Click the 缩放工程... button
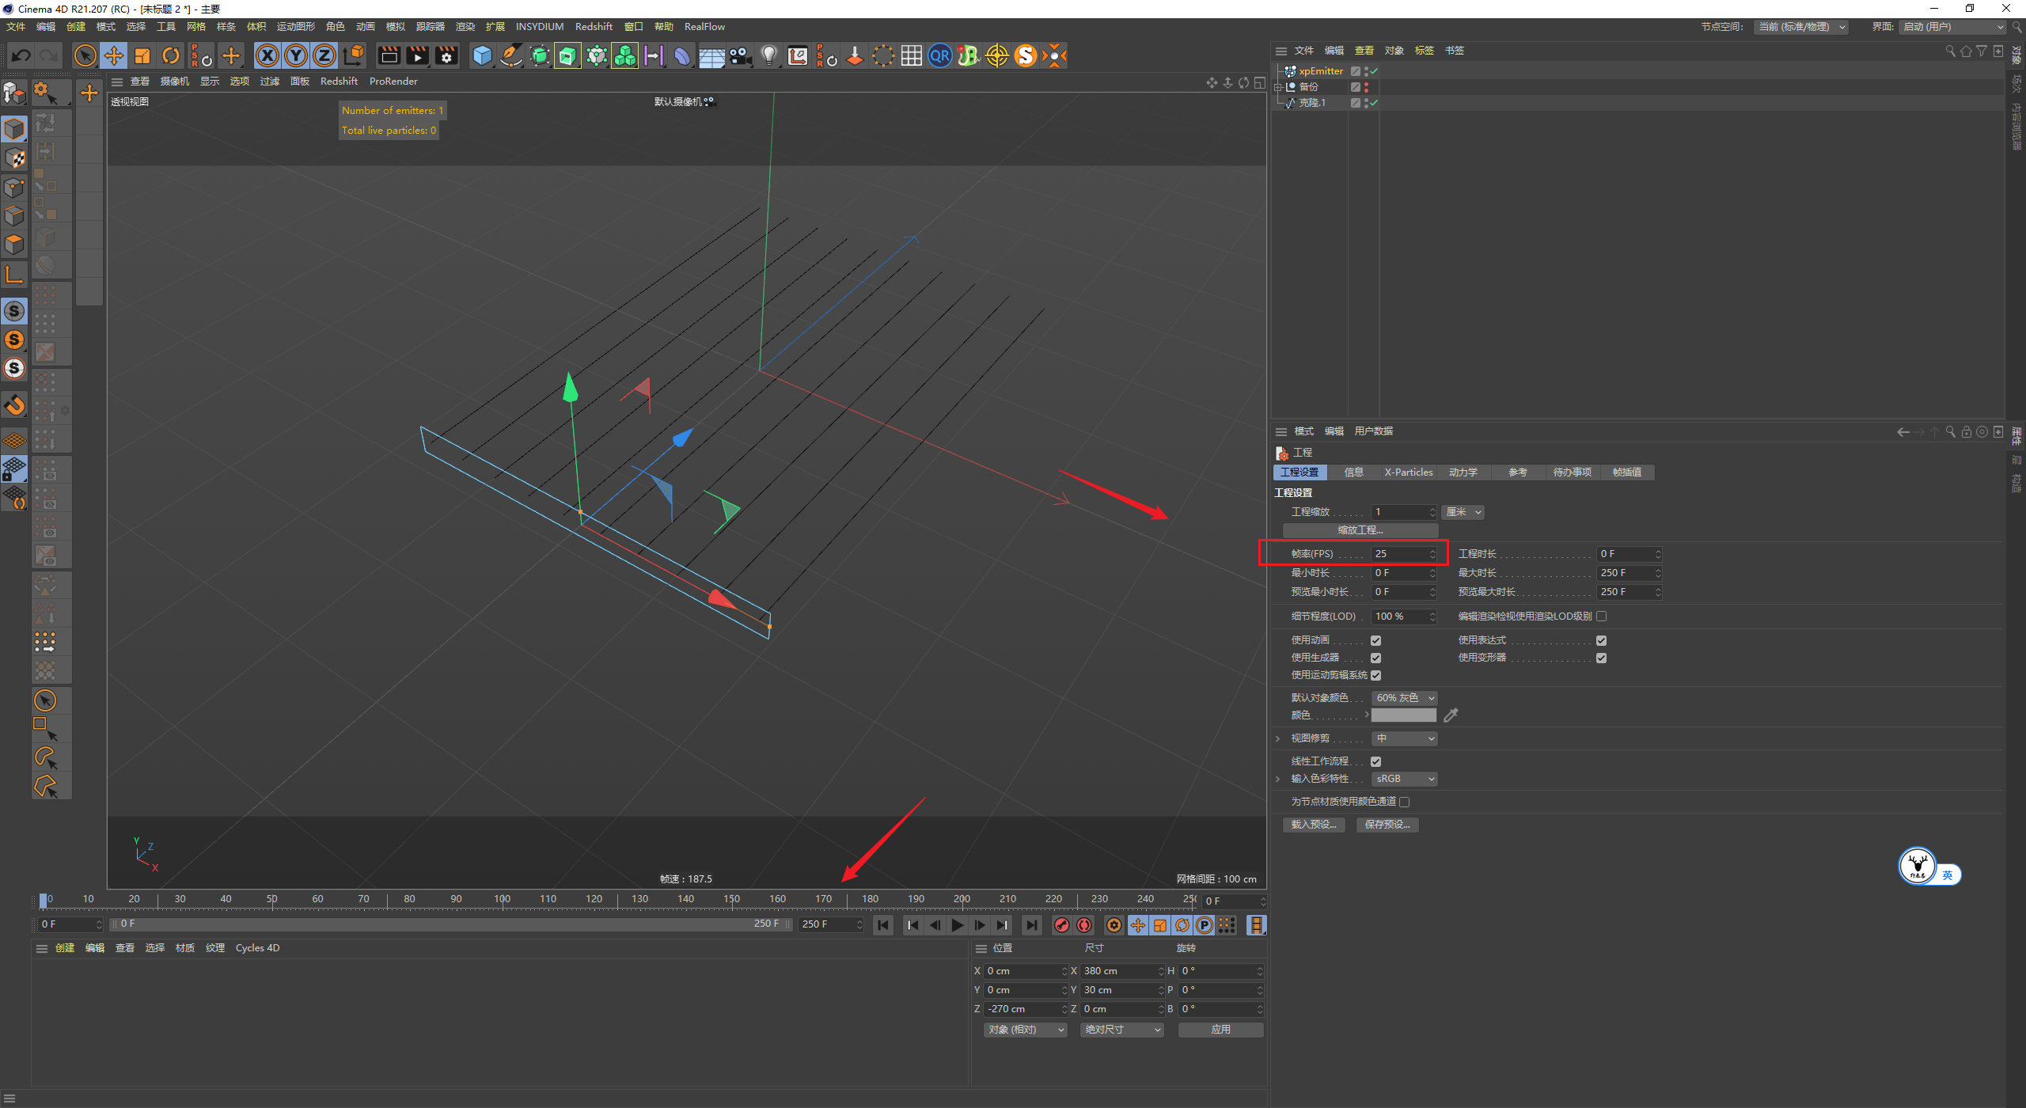 (1360, 530)
